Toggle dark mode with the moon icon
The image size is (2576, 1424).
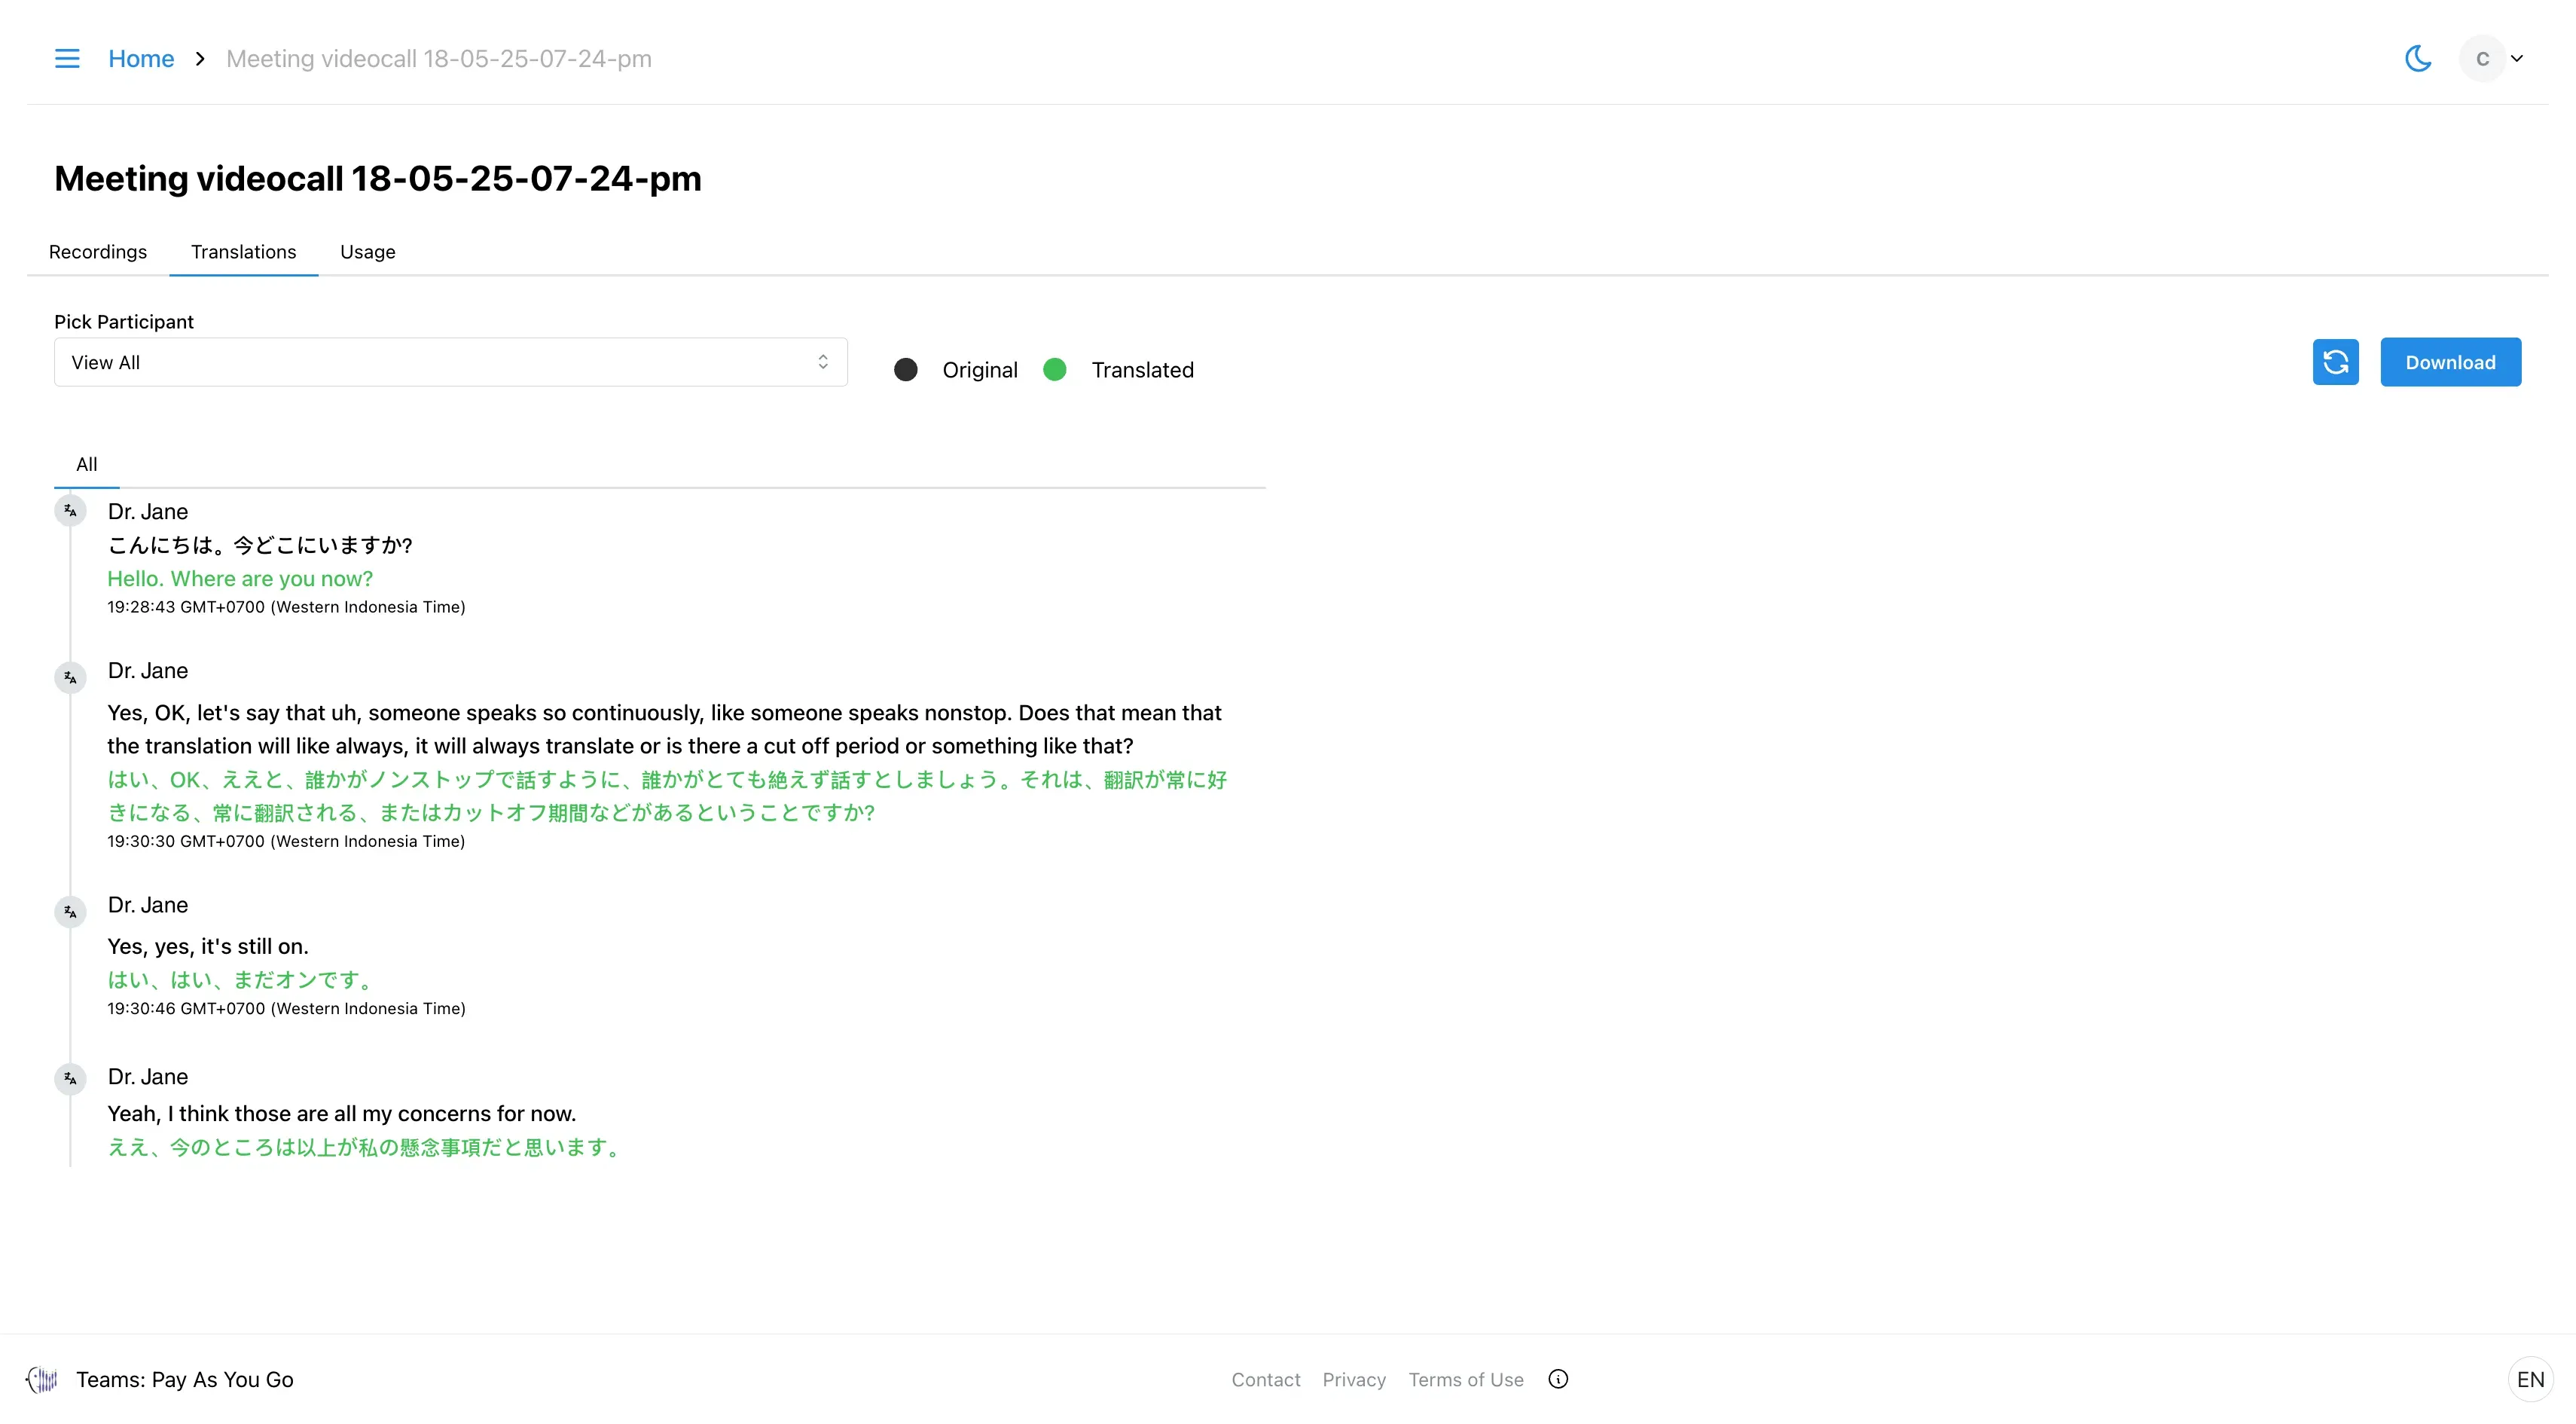coord(2418,59)
